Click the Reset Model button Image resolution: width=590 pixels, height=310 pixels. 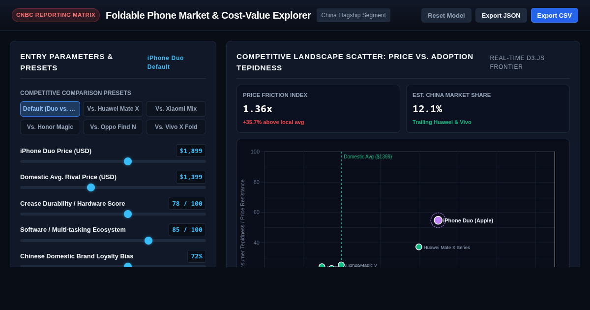[446, 15]
